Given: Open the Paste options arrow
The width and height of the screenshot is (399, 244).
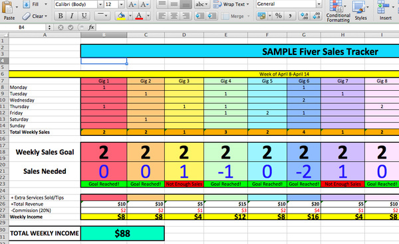Looking at the screenshot, I should click(17, 7).
